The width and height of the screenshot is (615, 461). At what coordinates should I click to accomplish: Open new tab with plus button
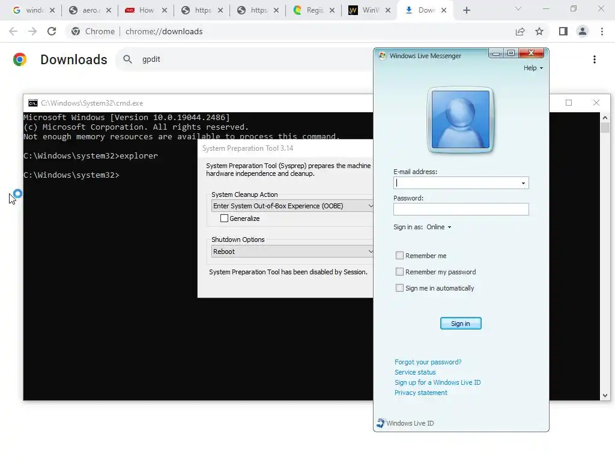pyautogui.click(x=466, y=10)
